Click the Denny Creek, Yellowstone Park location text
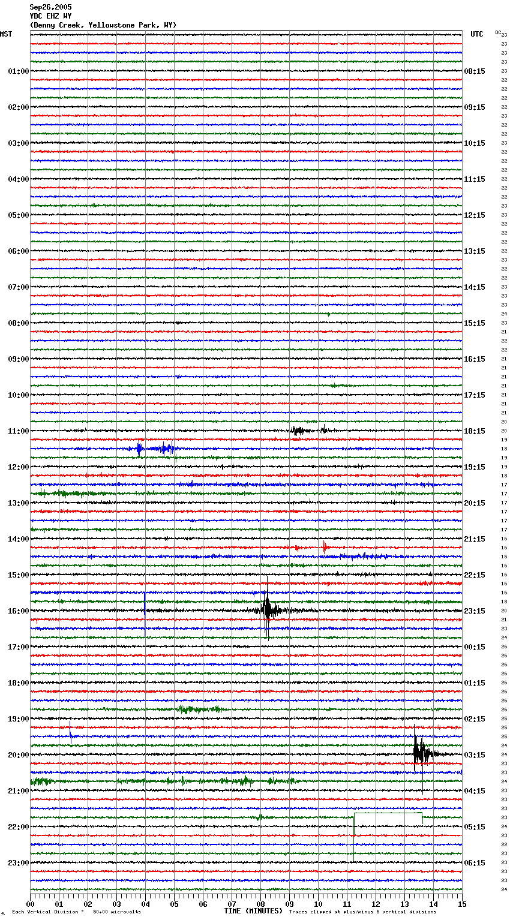510x920 pixels. tap(103, 25)
